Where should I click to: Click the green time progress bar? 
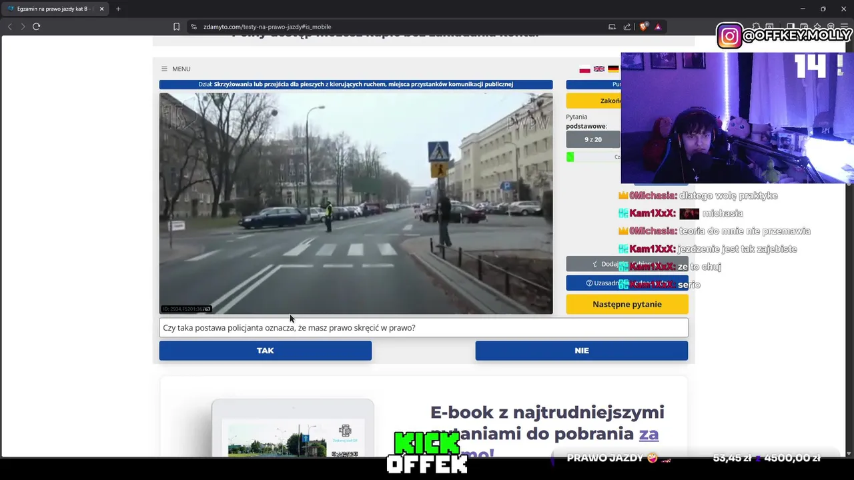tap(570, 157)
